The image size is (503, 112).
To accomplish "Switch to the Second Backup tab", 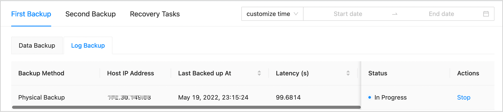I will 90,14.
